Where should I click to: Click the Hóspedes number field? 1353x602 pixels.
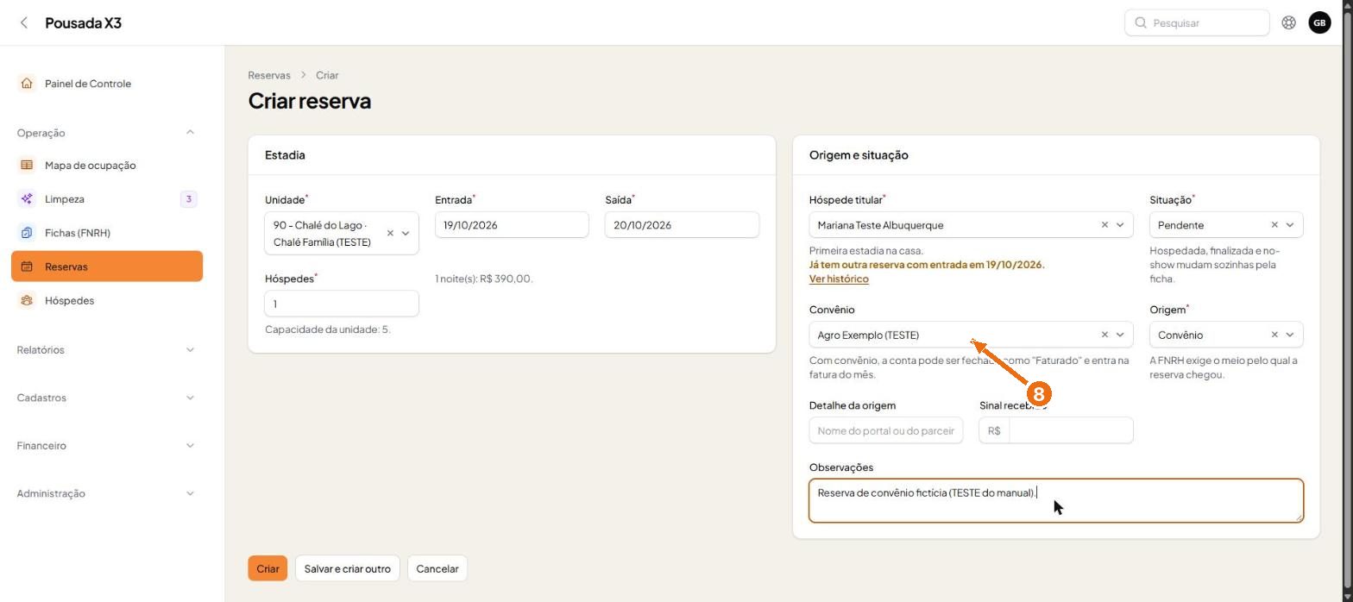coord(342,304)
